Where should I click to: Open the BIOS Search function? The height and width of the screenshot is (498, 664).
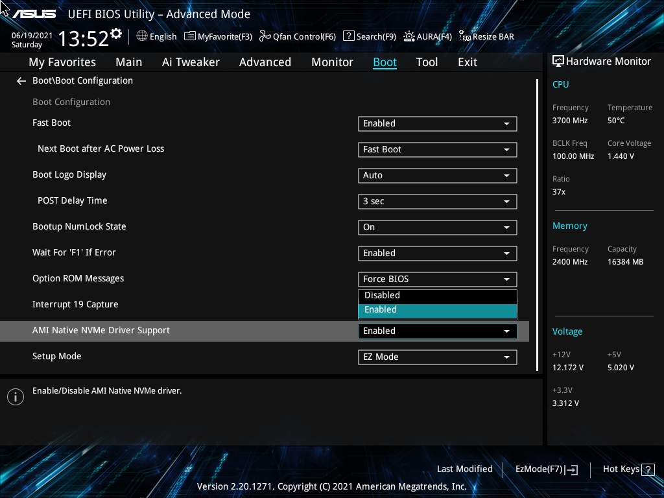[370, 36]
